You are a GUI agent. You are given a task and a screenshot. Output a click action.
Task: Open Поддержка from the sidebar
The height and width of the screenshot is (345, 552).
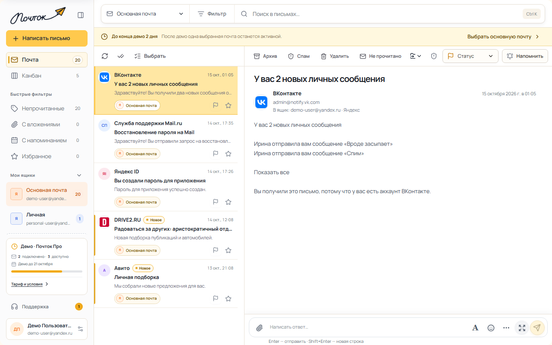[x=47, y=307]
